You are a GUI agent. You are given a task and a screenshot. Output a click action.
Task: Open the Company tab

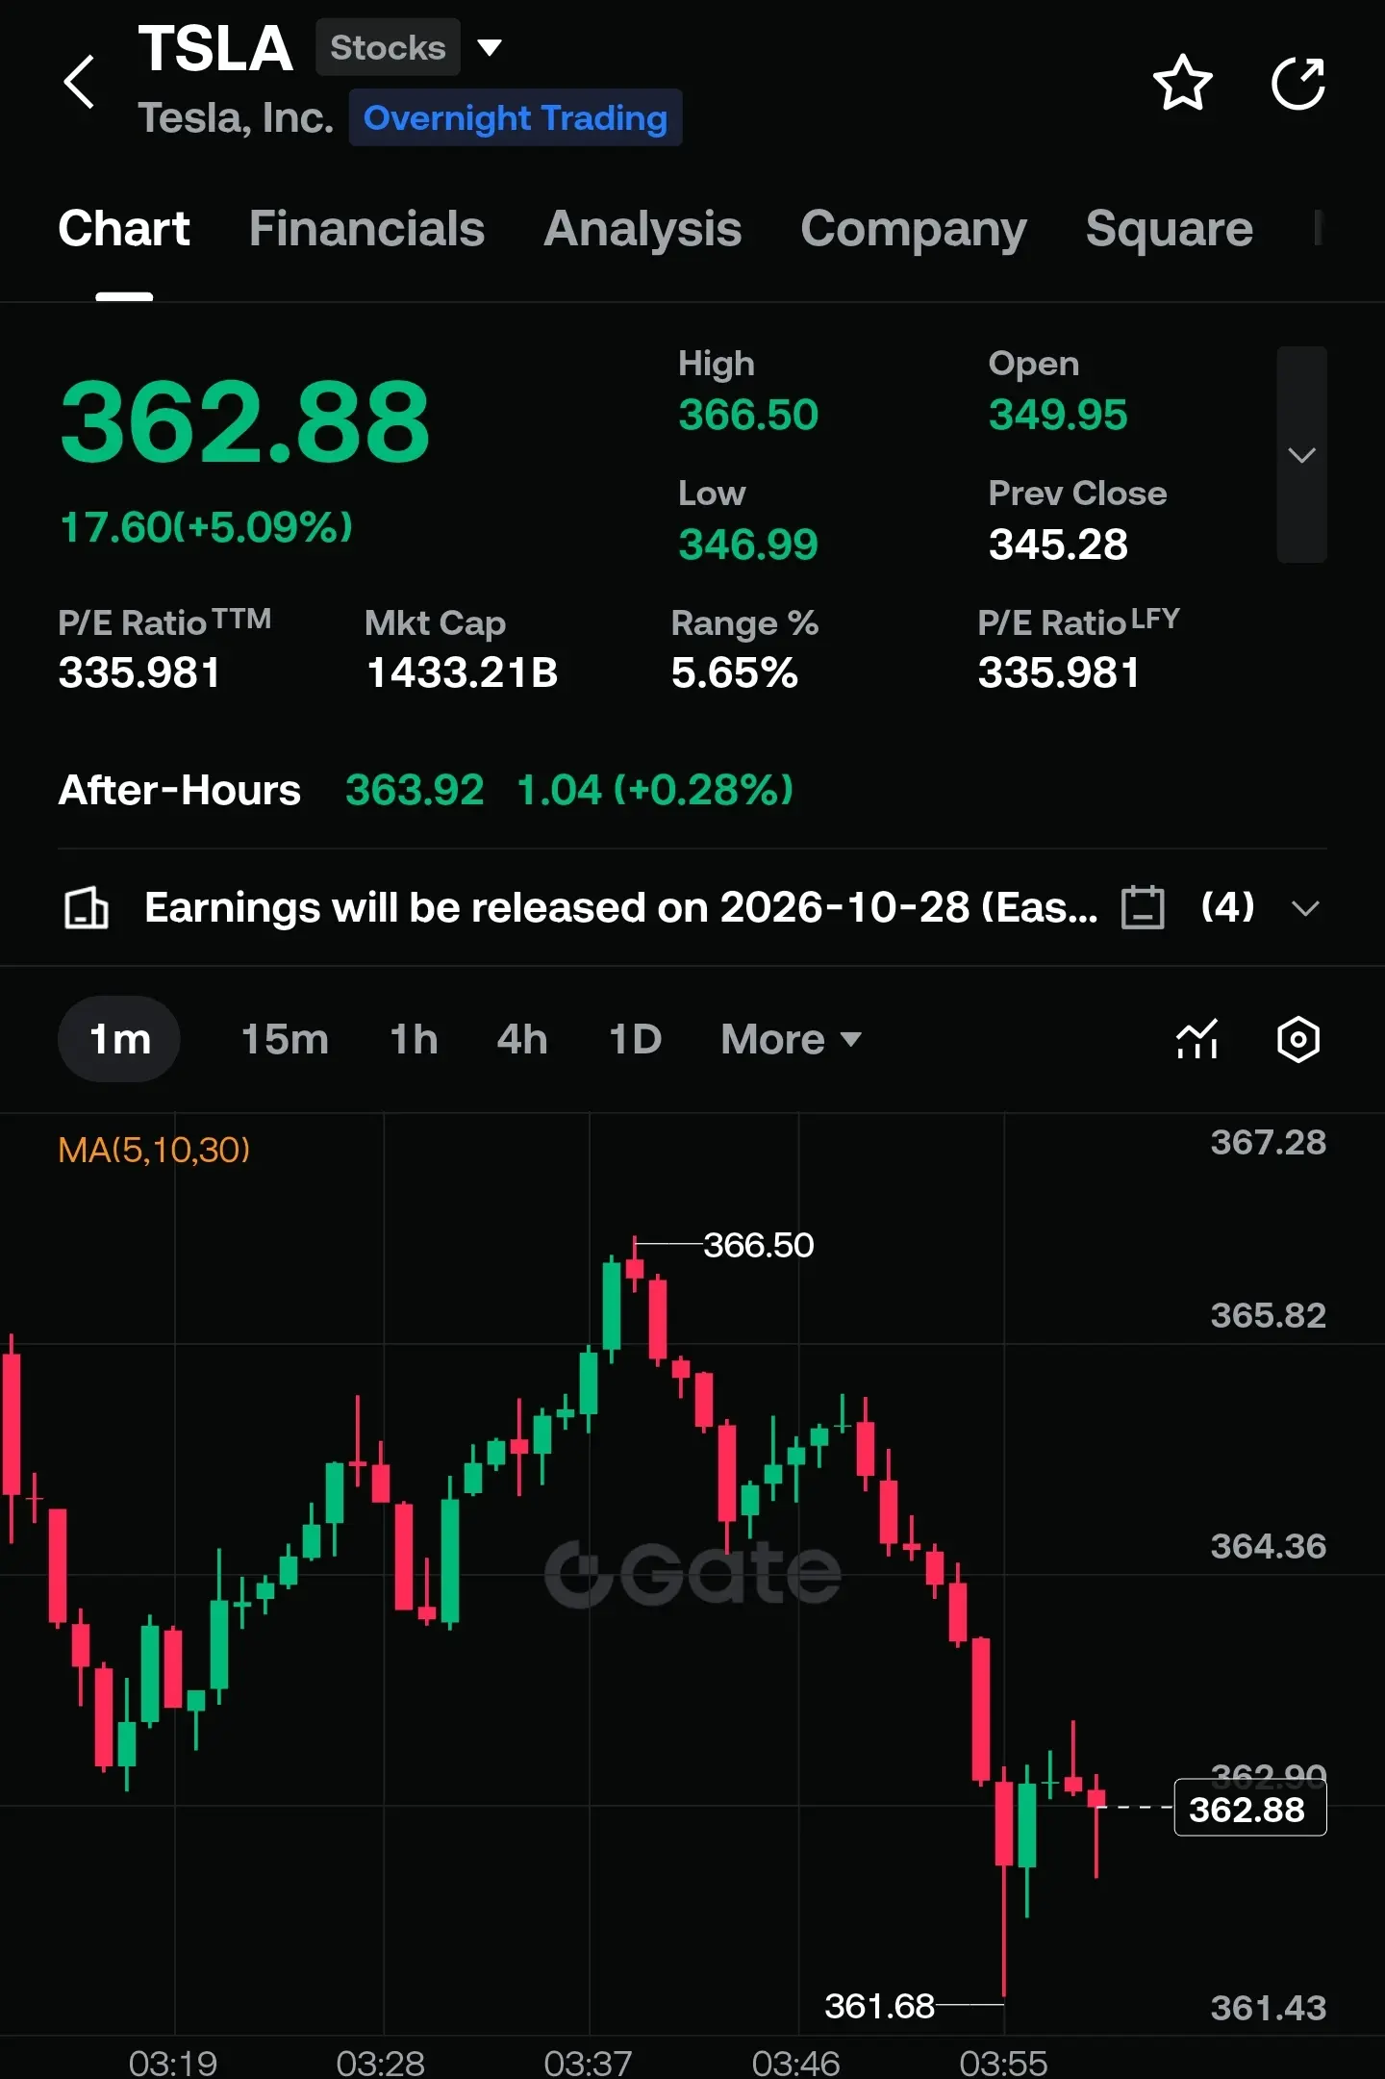914,229
